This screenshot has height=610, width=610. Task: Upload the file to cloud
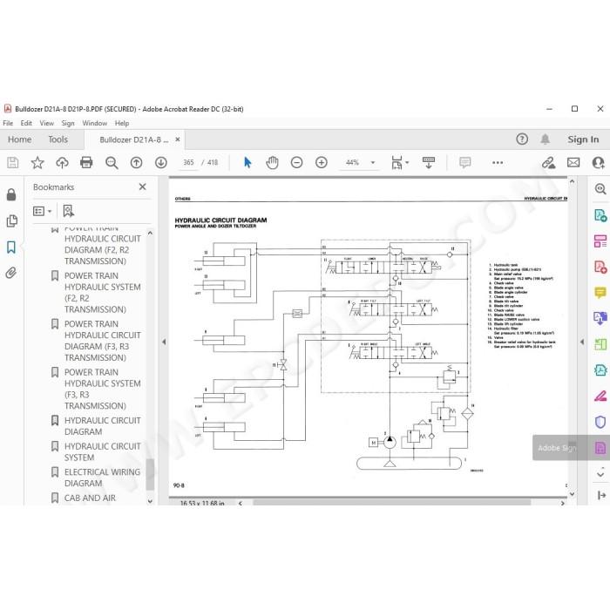click(62, 162)
